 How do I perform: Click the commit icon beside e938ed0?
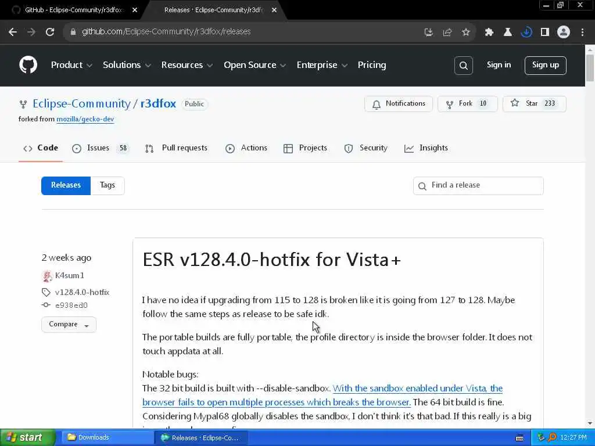point(46,305)
